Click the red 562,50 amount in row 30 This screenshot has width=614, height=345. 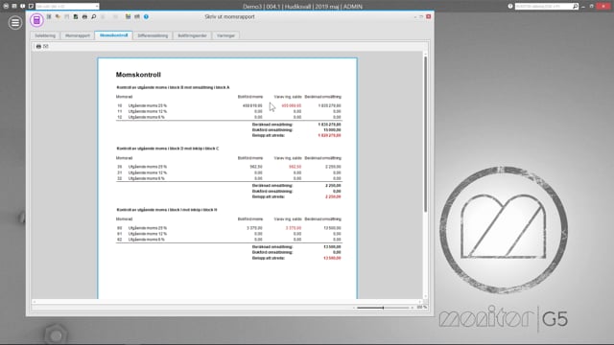coord(295,167)
